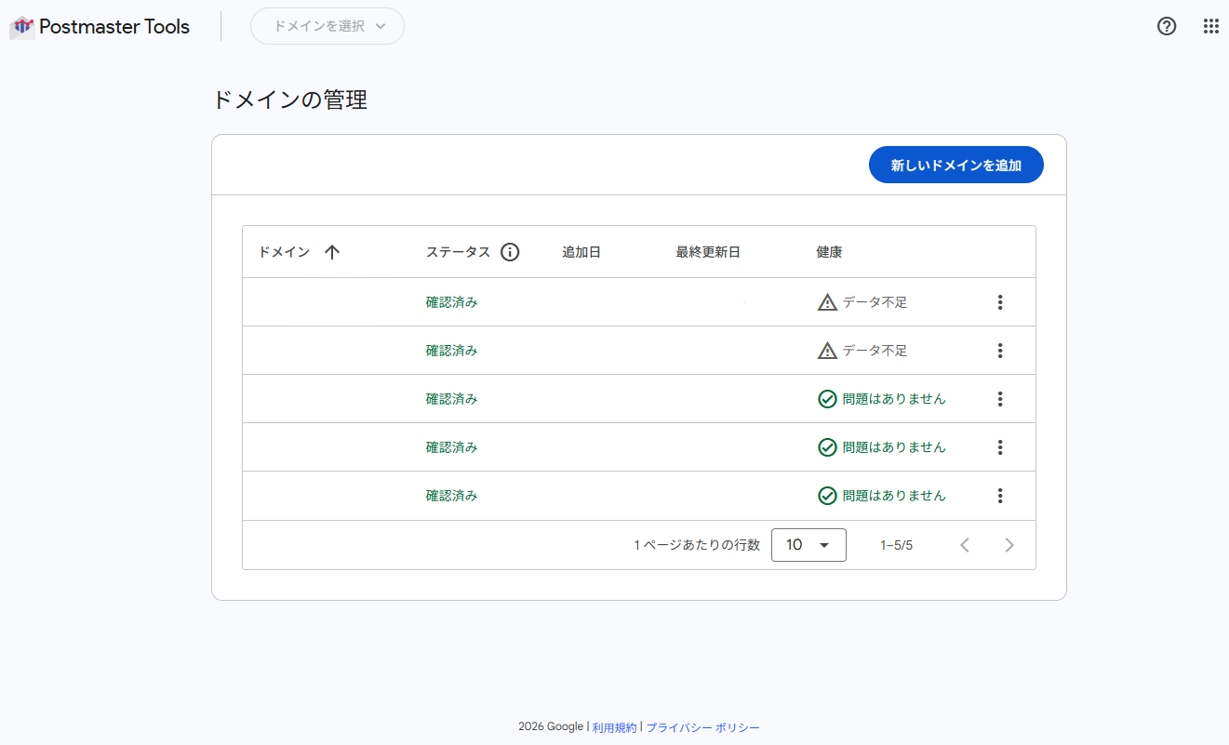Click the info icon next to ステータス
Screen dimensions: 1229x745
click(510, 252)
